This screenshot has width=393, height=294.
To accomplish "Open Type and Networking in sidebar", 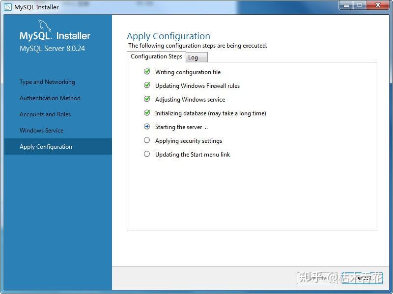I will coord(47,82).
